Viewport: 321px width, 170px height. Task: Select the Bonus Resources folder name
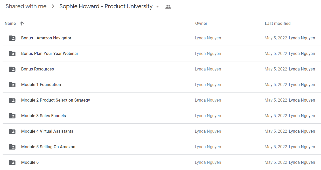click(38, 69)
